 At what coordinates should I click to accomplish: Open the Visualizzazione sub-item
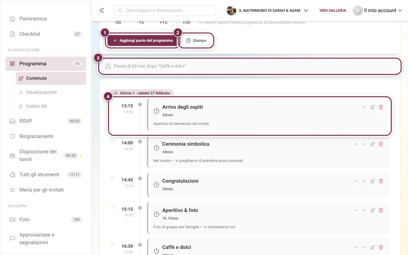coord(51,92)
